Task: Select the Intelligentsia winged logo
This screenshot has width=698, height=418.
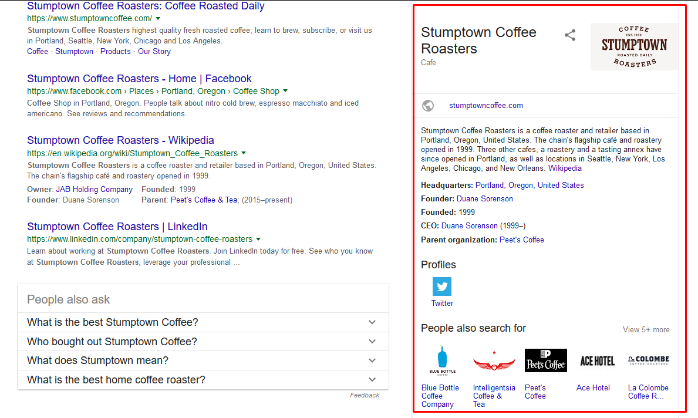Action: (494, 362)
